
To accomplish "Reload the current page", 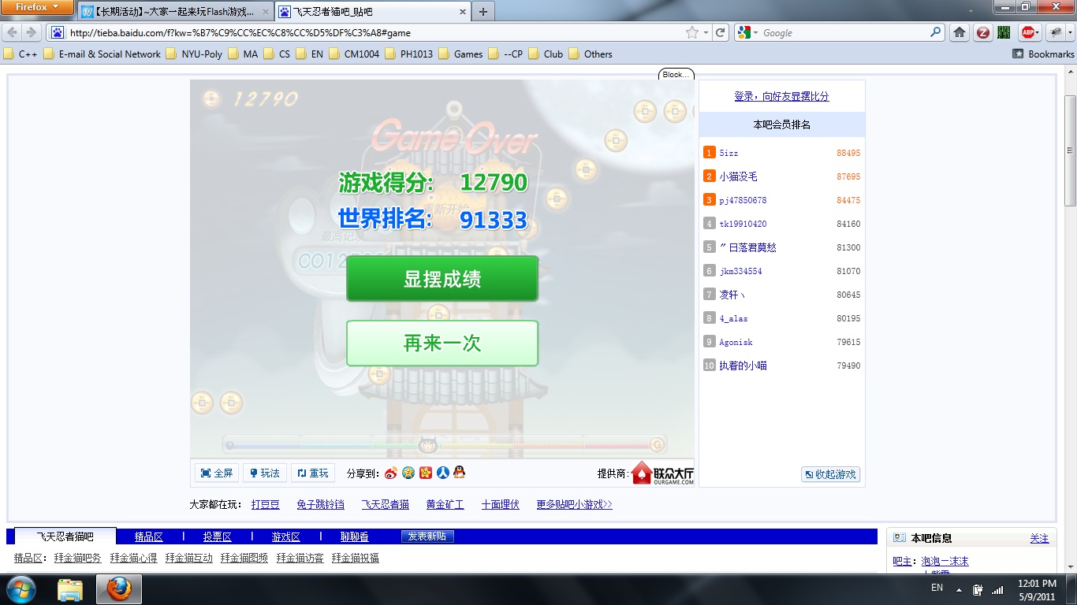I will [720, 32].
